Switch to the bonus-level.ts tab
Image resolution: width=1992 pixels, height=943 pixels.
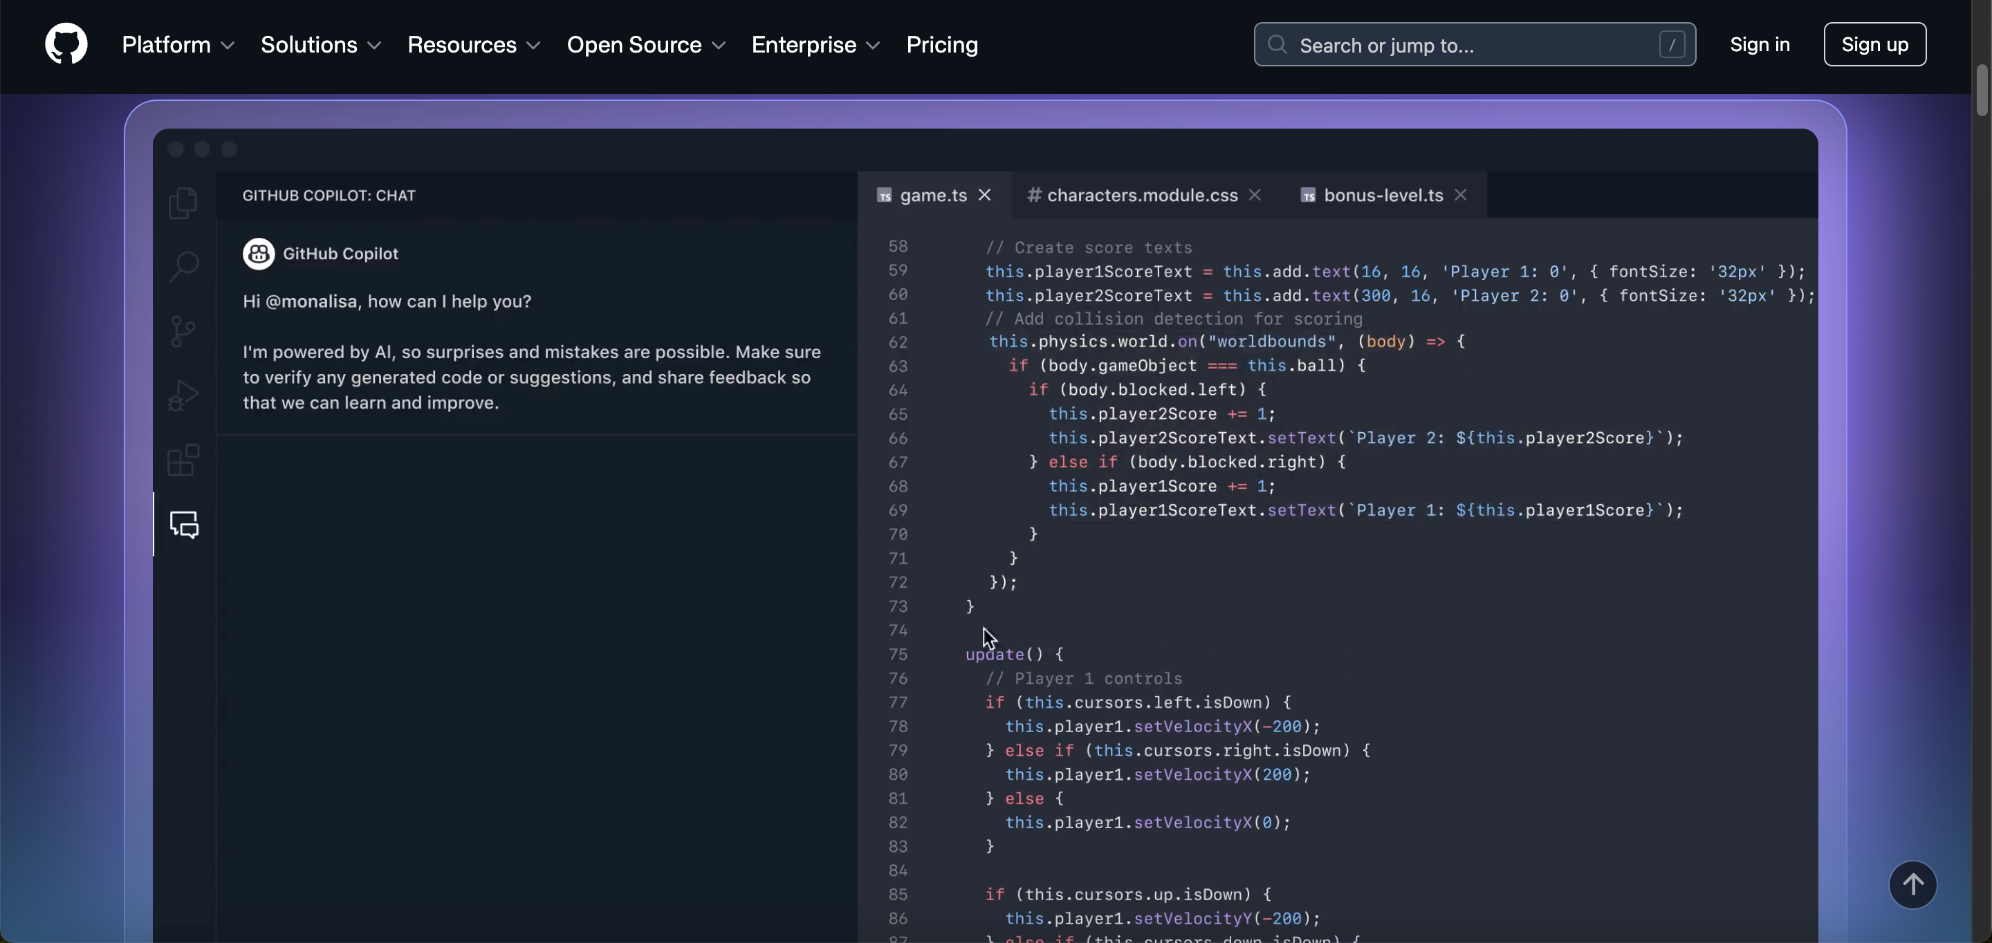1383,195
